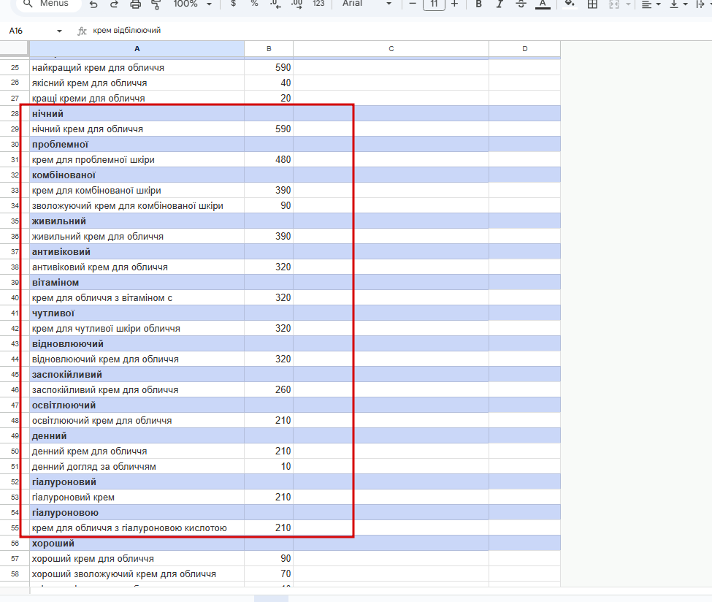Screen dimensions: 712x602
Task: Redo the last undone action
Action: [114, 4]
